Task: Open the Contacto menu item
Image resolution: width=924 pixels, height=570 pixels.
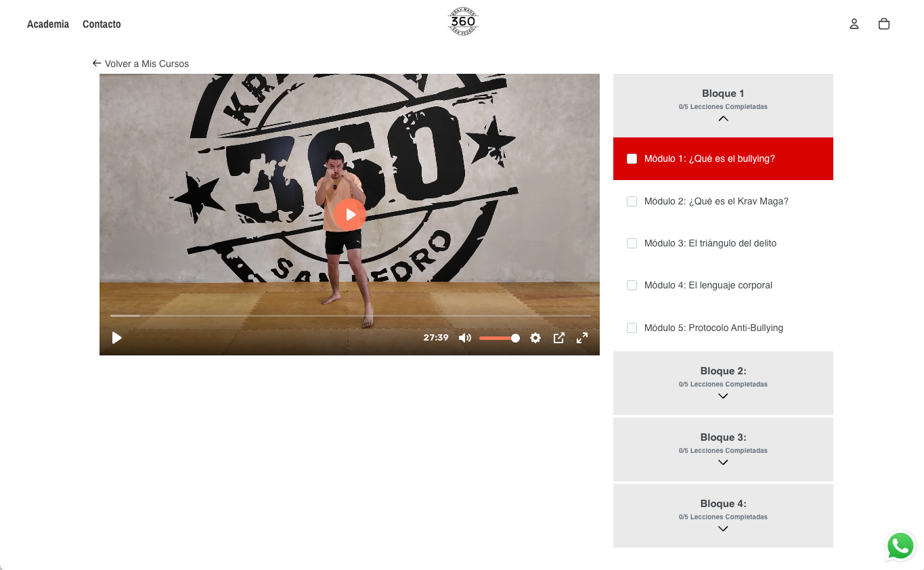Action: [x=102, y=24]
